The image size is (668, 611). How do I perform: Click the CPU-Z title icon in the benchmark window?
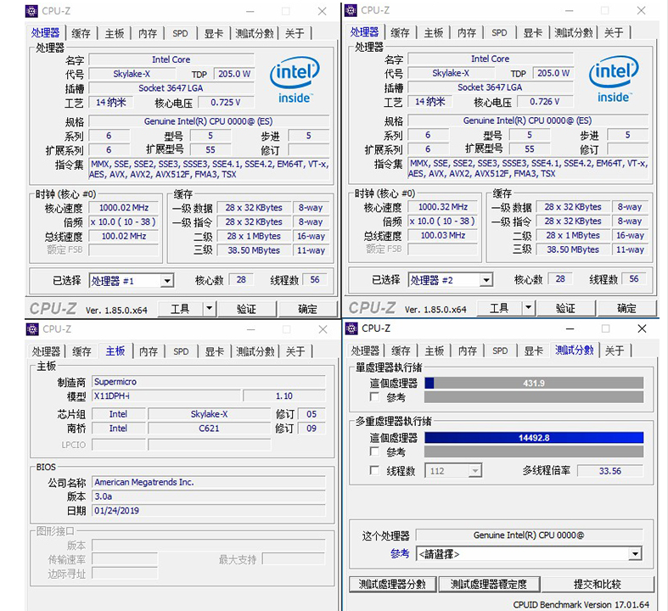[351, 328]
